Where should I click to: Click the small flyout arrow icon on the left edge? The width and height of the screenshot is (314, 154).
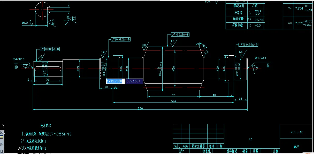tap(2, 151)
